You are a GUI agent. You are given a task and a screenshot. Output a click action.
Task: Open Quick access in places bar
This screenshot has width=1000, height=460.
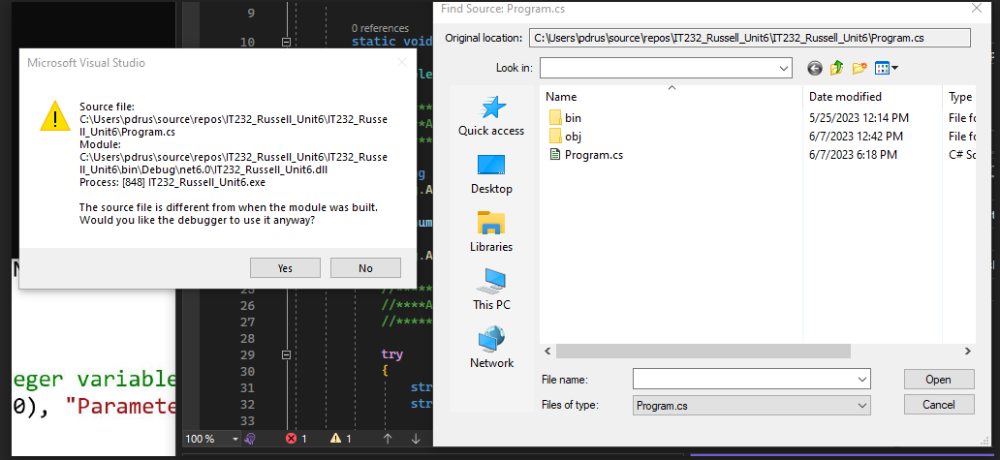[491, 116]
